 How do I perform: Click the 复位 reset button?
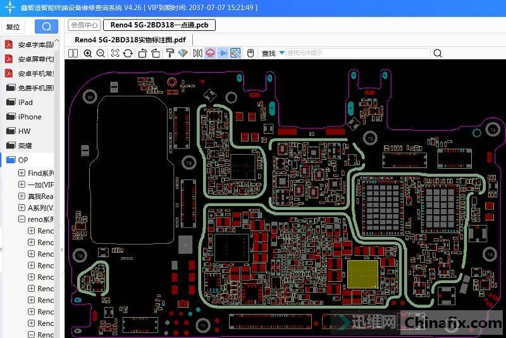[x=13, y=27]
